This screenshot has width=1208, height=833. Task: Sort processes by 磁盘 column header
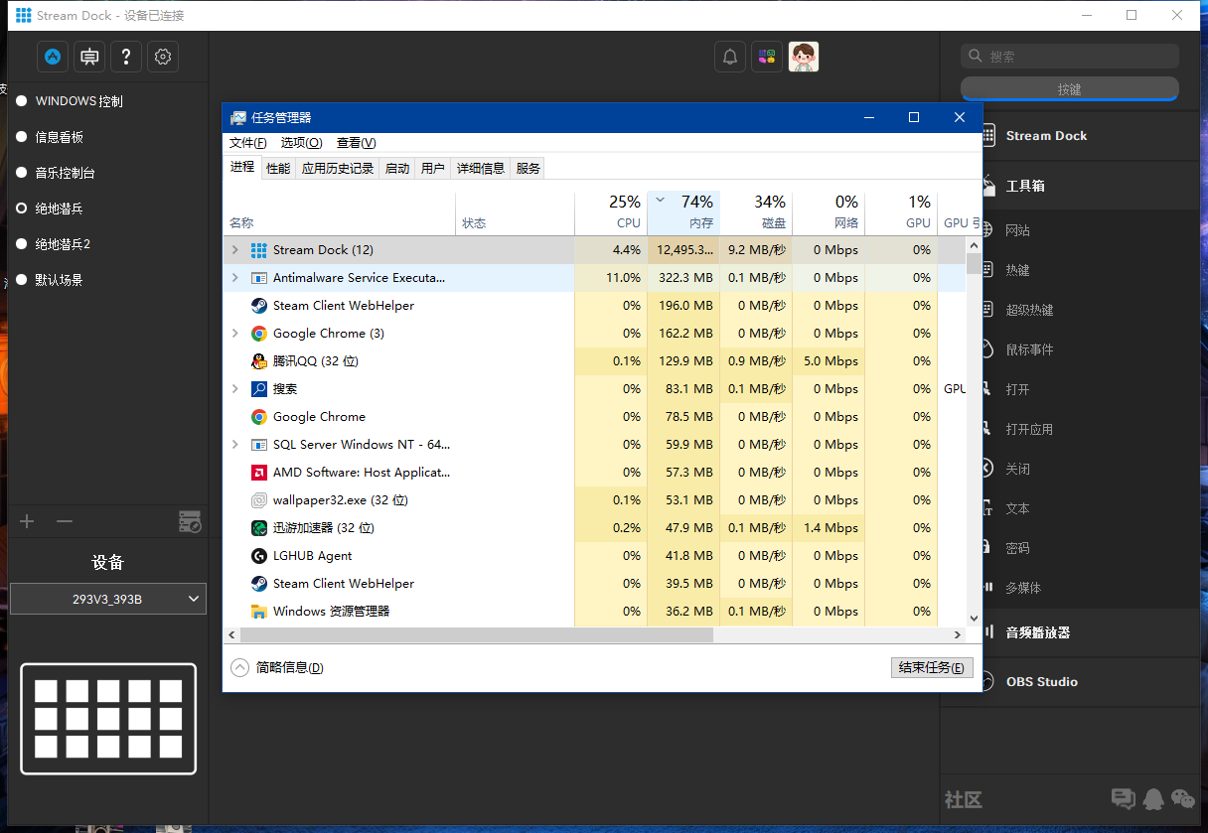click(756, 212)
